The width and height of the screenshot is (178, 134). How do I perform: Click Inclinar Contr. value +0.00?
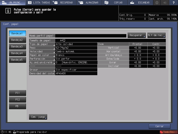(x=157, y=66)
